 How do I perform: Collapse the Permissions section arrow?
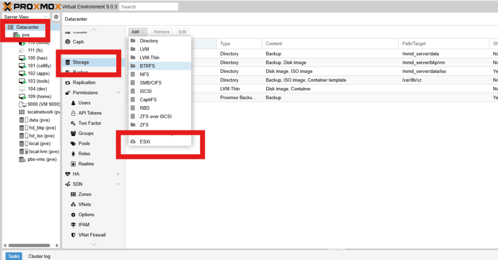[118, 93]
